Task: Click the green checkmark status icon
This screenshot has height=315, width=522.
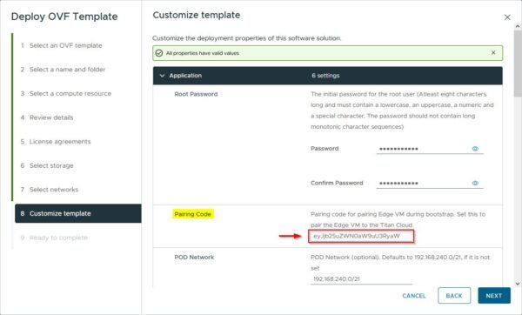Action: click(159, 53)
